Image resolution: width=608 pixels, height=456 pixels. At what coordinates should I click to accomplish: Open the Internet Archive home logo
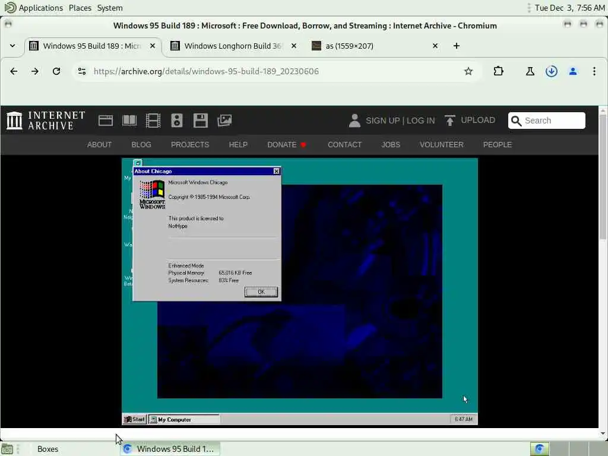coord(46,120)
